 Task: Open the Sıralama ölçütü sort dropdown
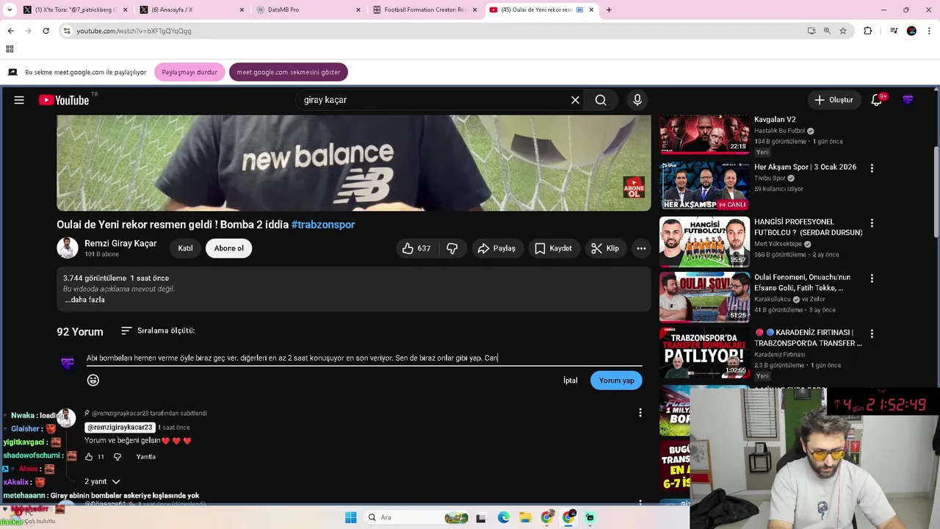[x=158, y=331]
